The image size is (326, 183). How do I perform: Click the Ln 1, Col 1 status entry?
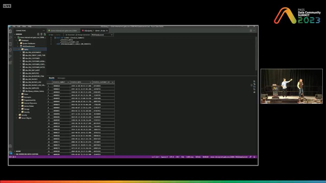(x=155, y=157)
